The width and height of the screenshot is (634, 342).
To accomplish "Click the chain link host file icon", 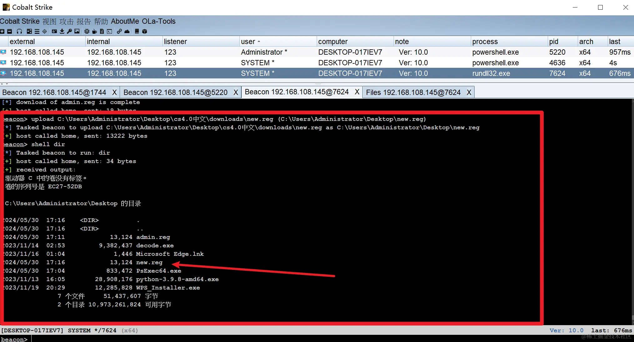I will [119, 31].
